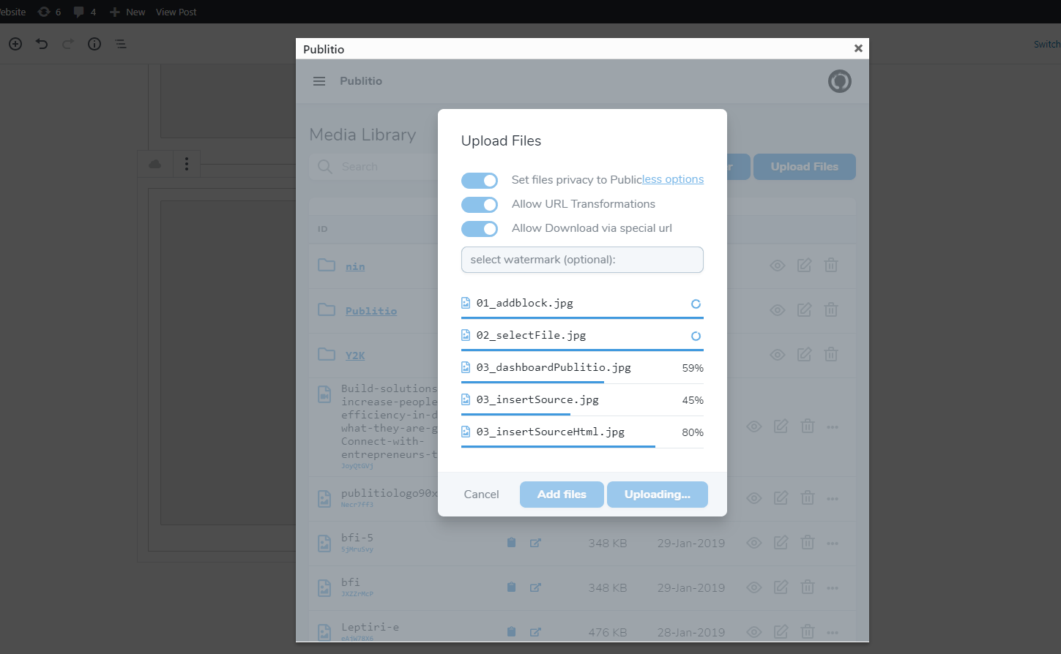
Task: Open more options for bfi-5
Action: pyautogui.click(x=833, y=544)
